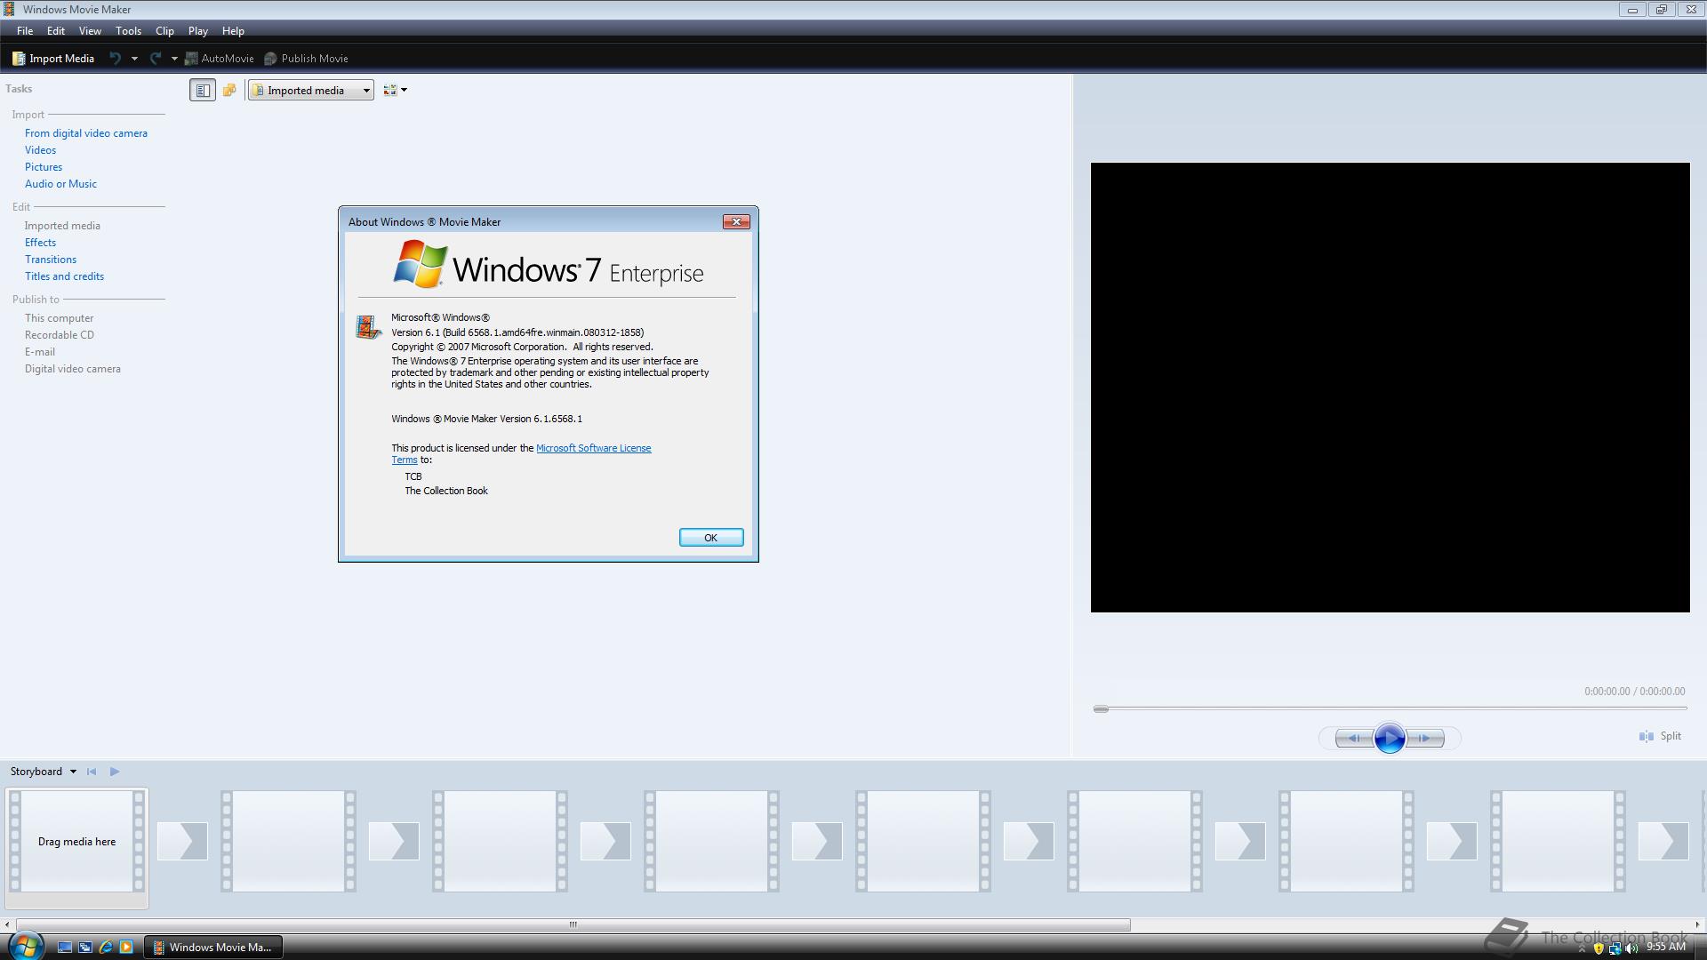The height and width of the screenshot is (960, 1707).
Task: Click the volume speaker tray icon
Action: tap(1631, 948)
